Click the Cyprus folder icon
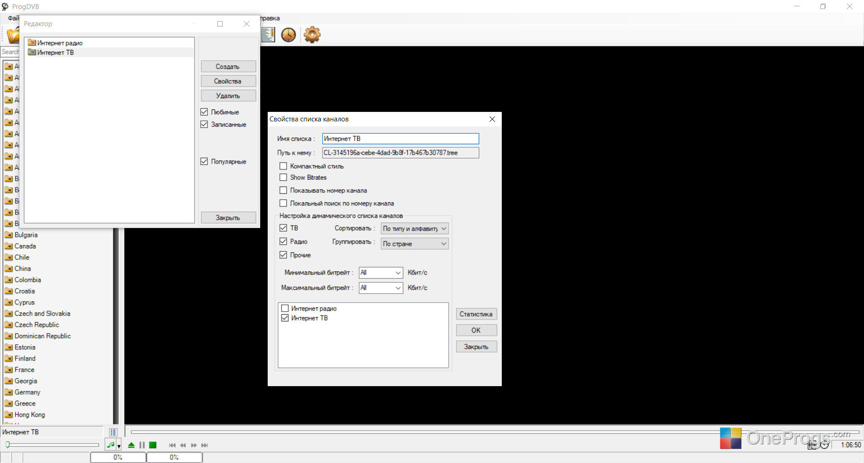 [8, 302]
